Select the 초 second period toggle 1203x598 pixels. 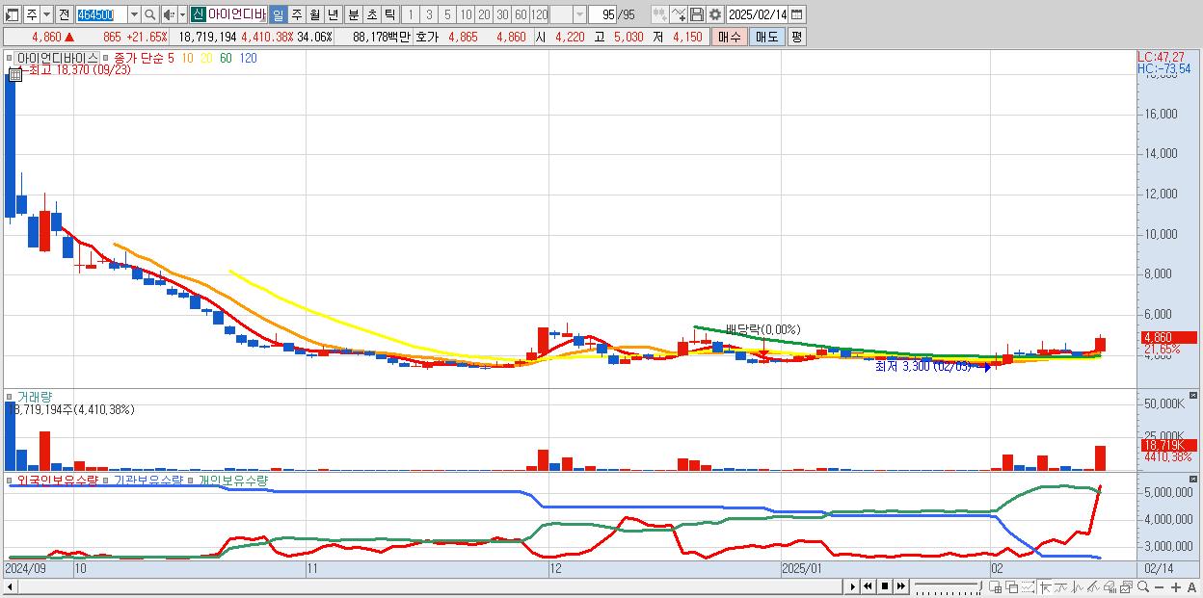tap(371, 14)
